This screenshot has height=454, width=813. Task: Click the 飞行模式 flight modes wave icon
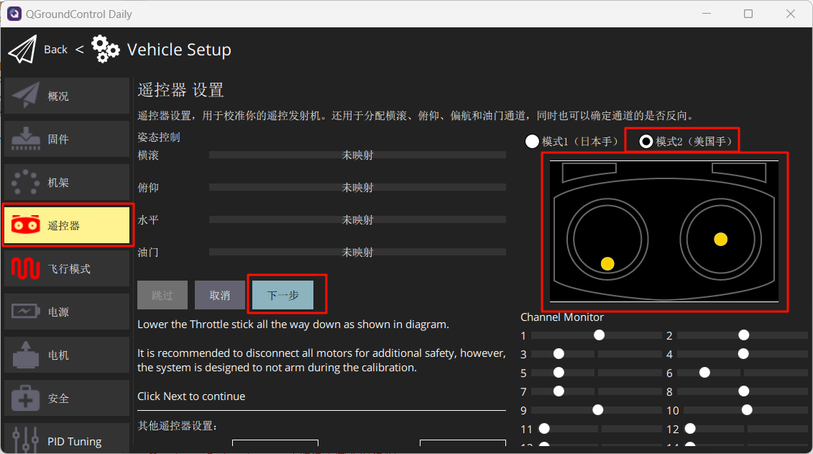tap(26, 268)
